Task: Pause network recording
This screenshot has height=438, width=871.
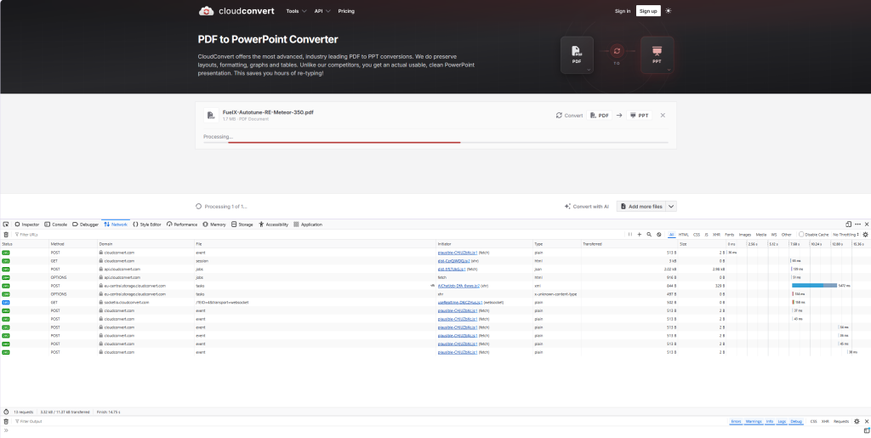Action: pos(630,235)
